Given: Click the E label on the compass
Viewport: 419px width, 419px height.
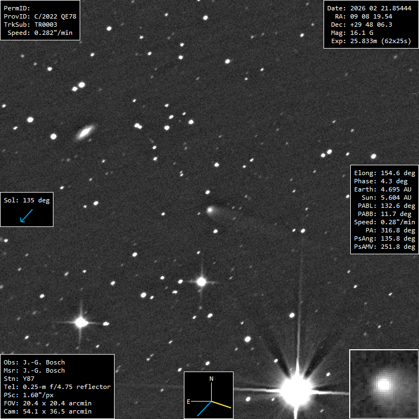Looking at the screenshot, I should [x=189, y=401].
